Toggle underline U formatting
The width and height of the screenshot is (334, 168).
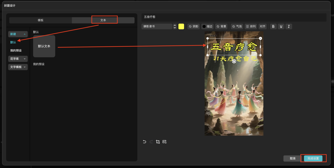281,26
